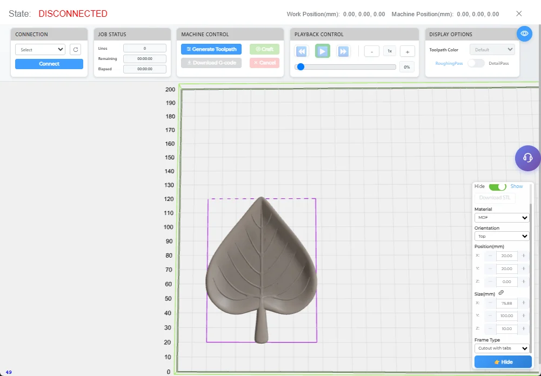This screenshot has height=376, width=541.
Task: Click Download G-code button
Action: 211,63
